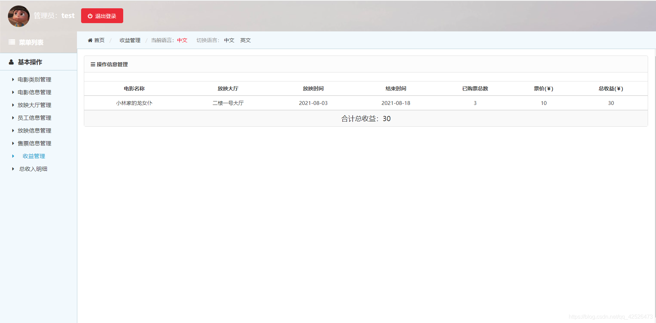Viewport: 656px width, 323px height.
Task: Click the arrow beside 电影信息管理
Action: point(13,92)
